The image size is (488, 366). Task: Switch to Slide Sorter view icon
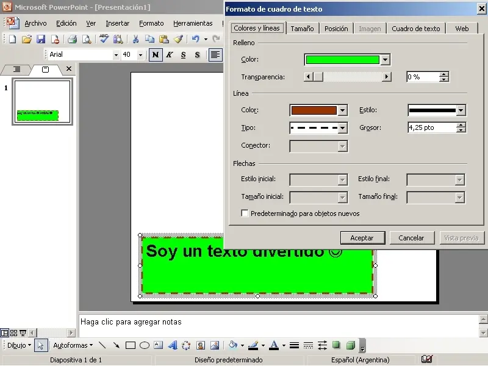tap(13, 333)
